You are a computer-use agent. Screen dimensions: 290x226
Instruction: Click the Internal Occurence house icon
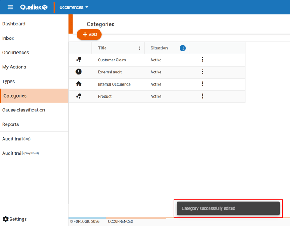point(78,84)
